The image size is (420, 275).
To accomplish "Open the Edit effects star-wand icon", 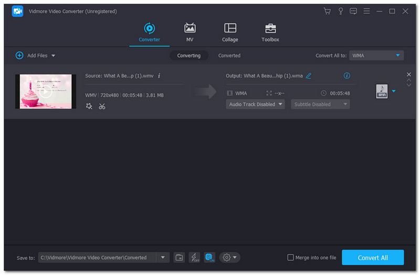I will tap(89, 106).
